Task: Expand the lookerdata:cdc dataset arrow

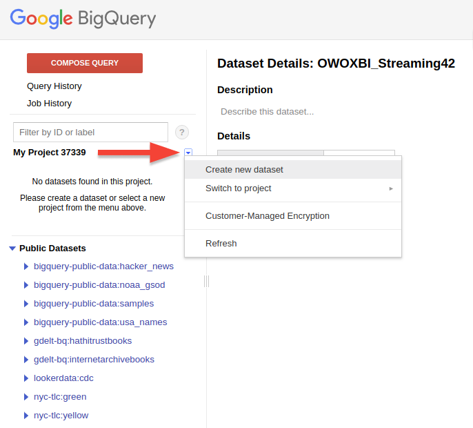Action: tap(26, 378)
